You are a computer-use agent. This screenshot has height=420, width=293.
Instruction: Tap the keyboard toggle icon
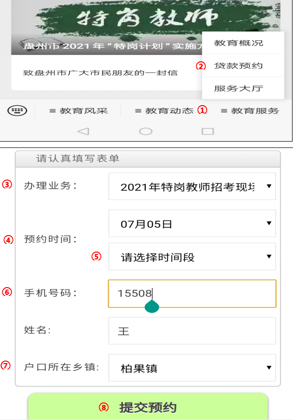[x=17, y=110]
